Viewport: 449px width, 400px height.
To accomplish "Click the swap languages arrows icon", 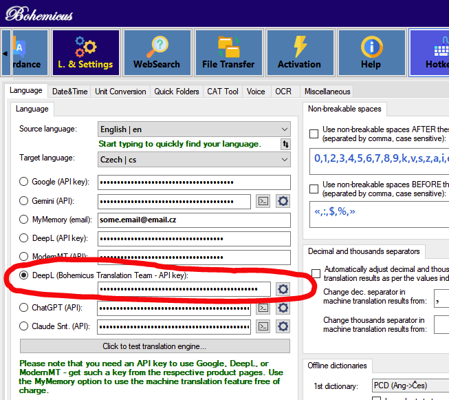I will [x=285, y=144].
